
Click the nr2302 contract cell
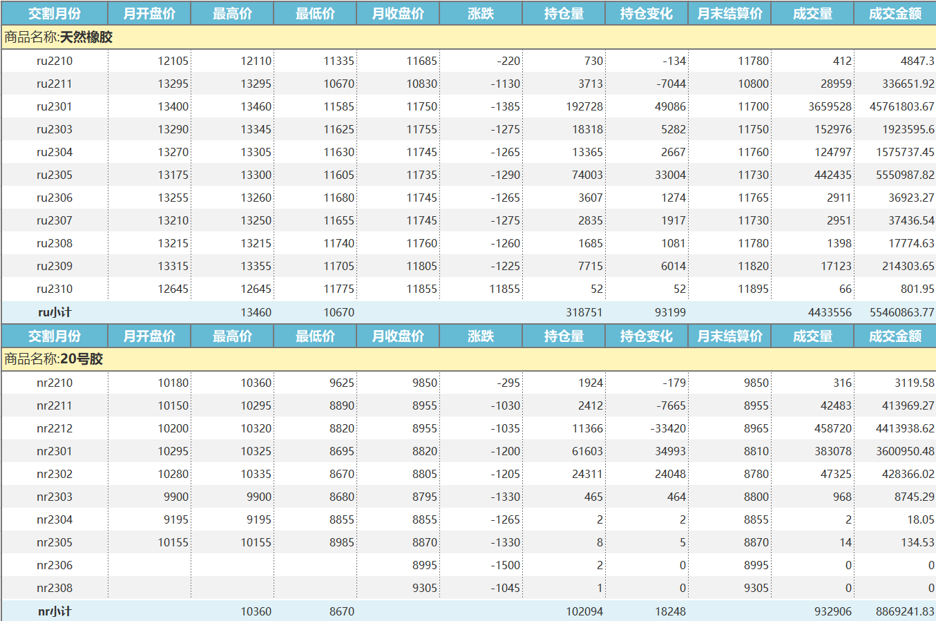coord(55,474)
